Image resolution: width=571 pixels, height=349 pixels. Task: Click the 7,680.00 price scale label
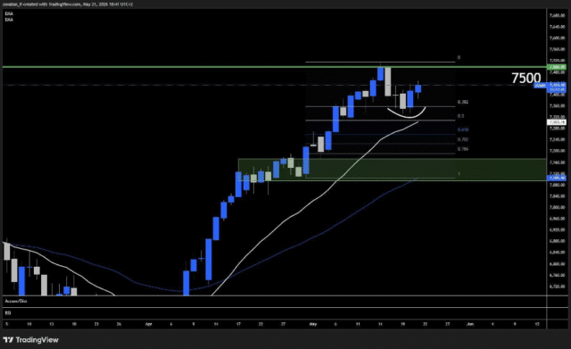[x=558, y=15]
